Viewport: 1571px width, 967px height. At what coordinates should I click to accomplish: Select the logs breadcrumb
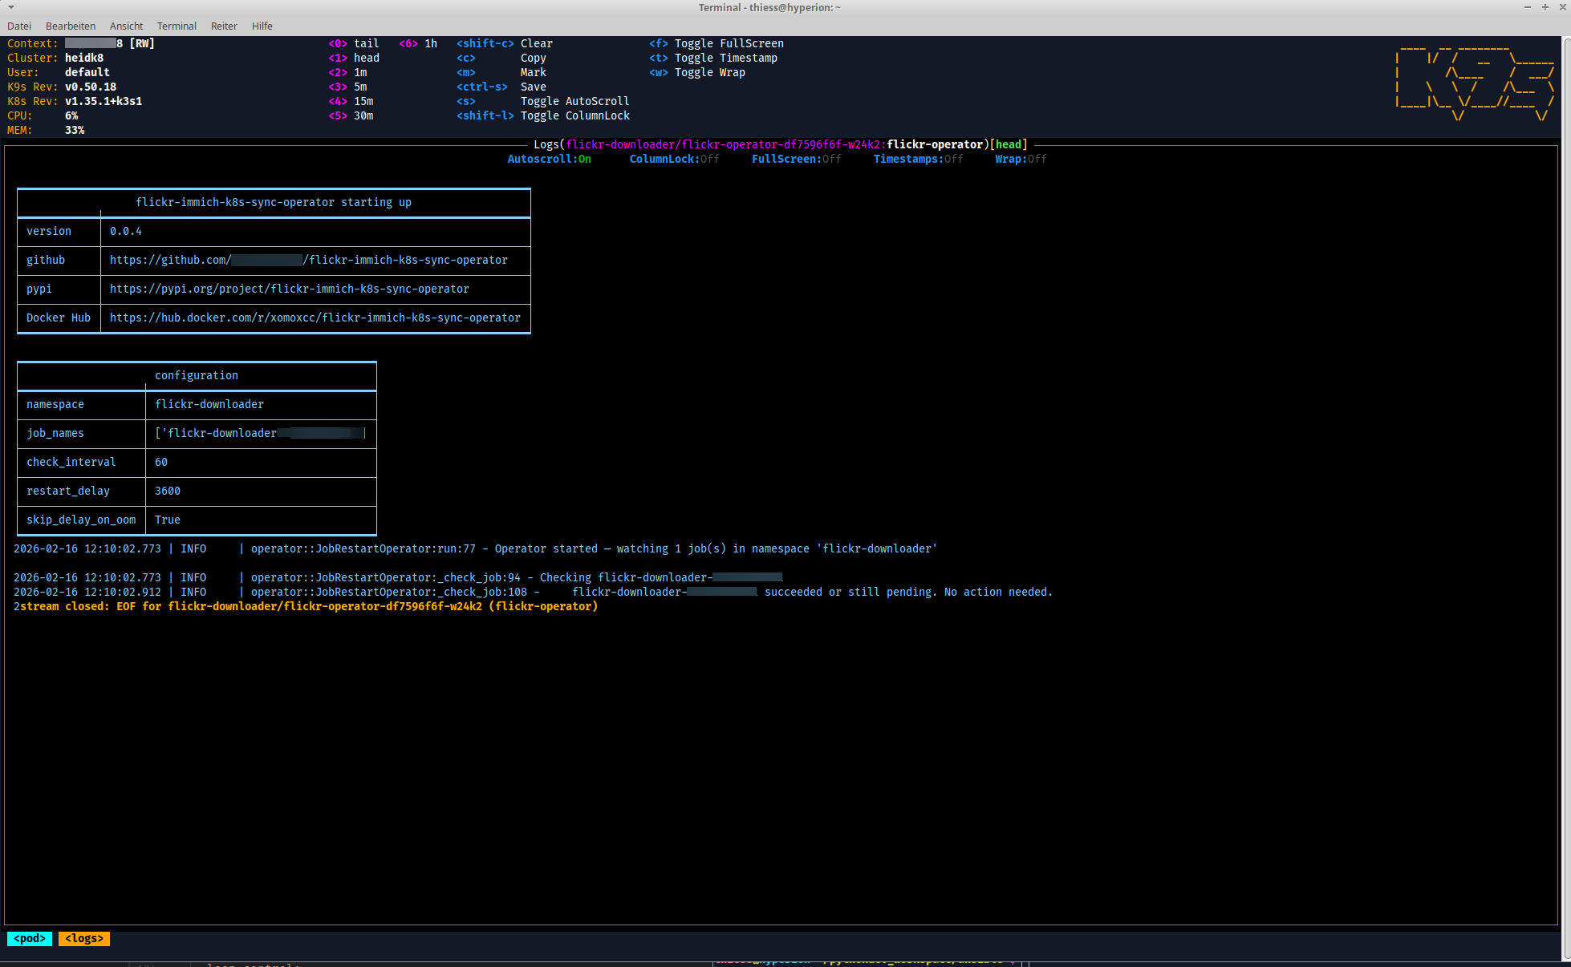pyautogui.click(x=84, y=938)
